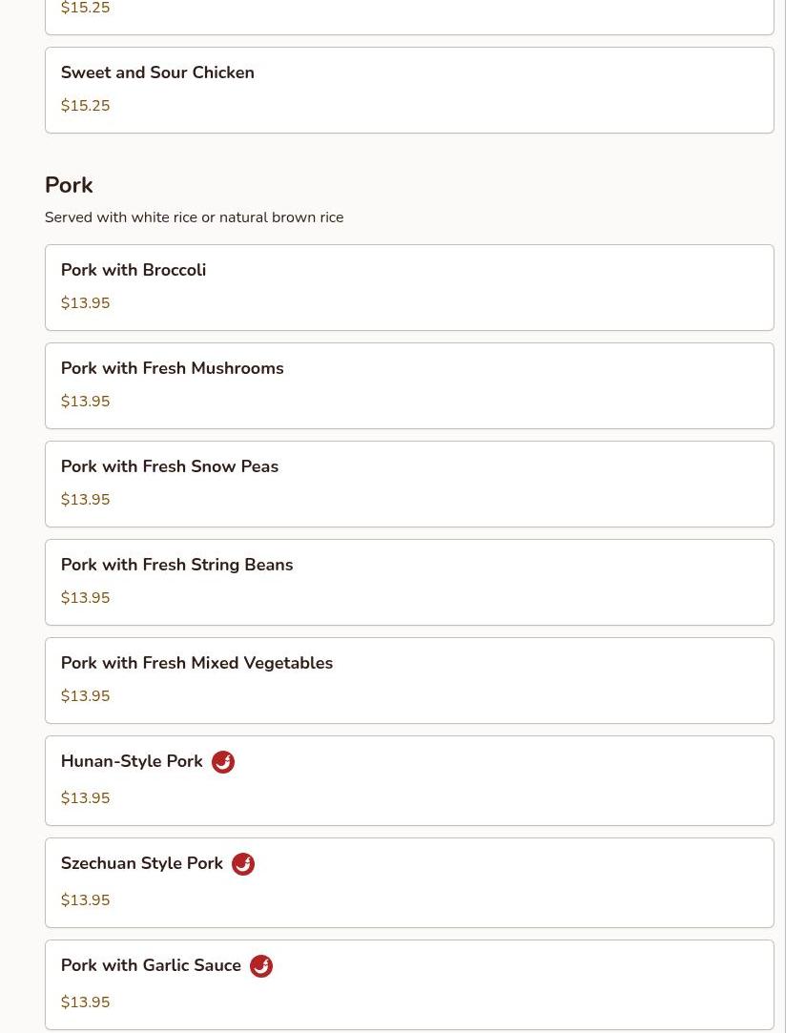The image size is (805, 1033).
Task: Click the white rice or brown rice description
Action: tap(194, 217)
